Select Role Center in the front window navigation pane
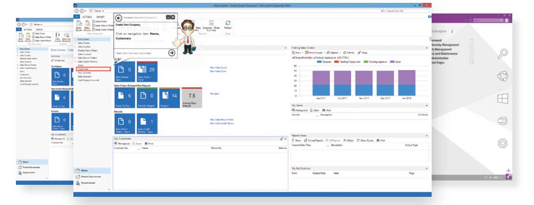 tap(92, 39)
